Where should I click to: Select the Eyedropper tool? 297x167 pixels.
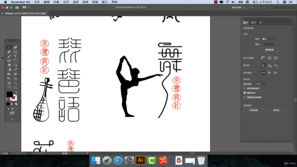click(15, 70)
